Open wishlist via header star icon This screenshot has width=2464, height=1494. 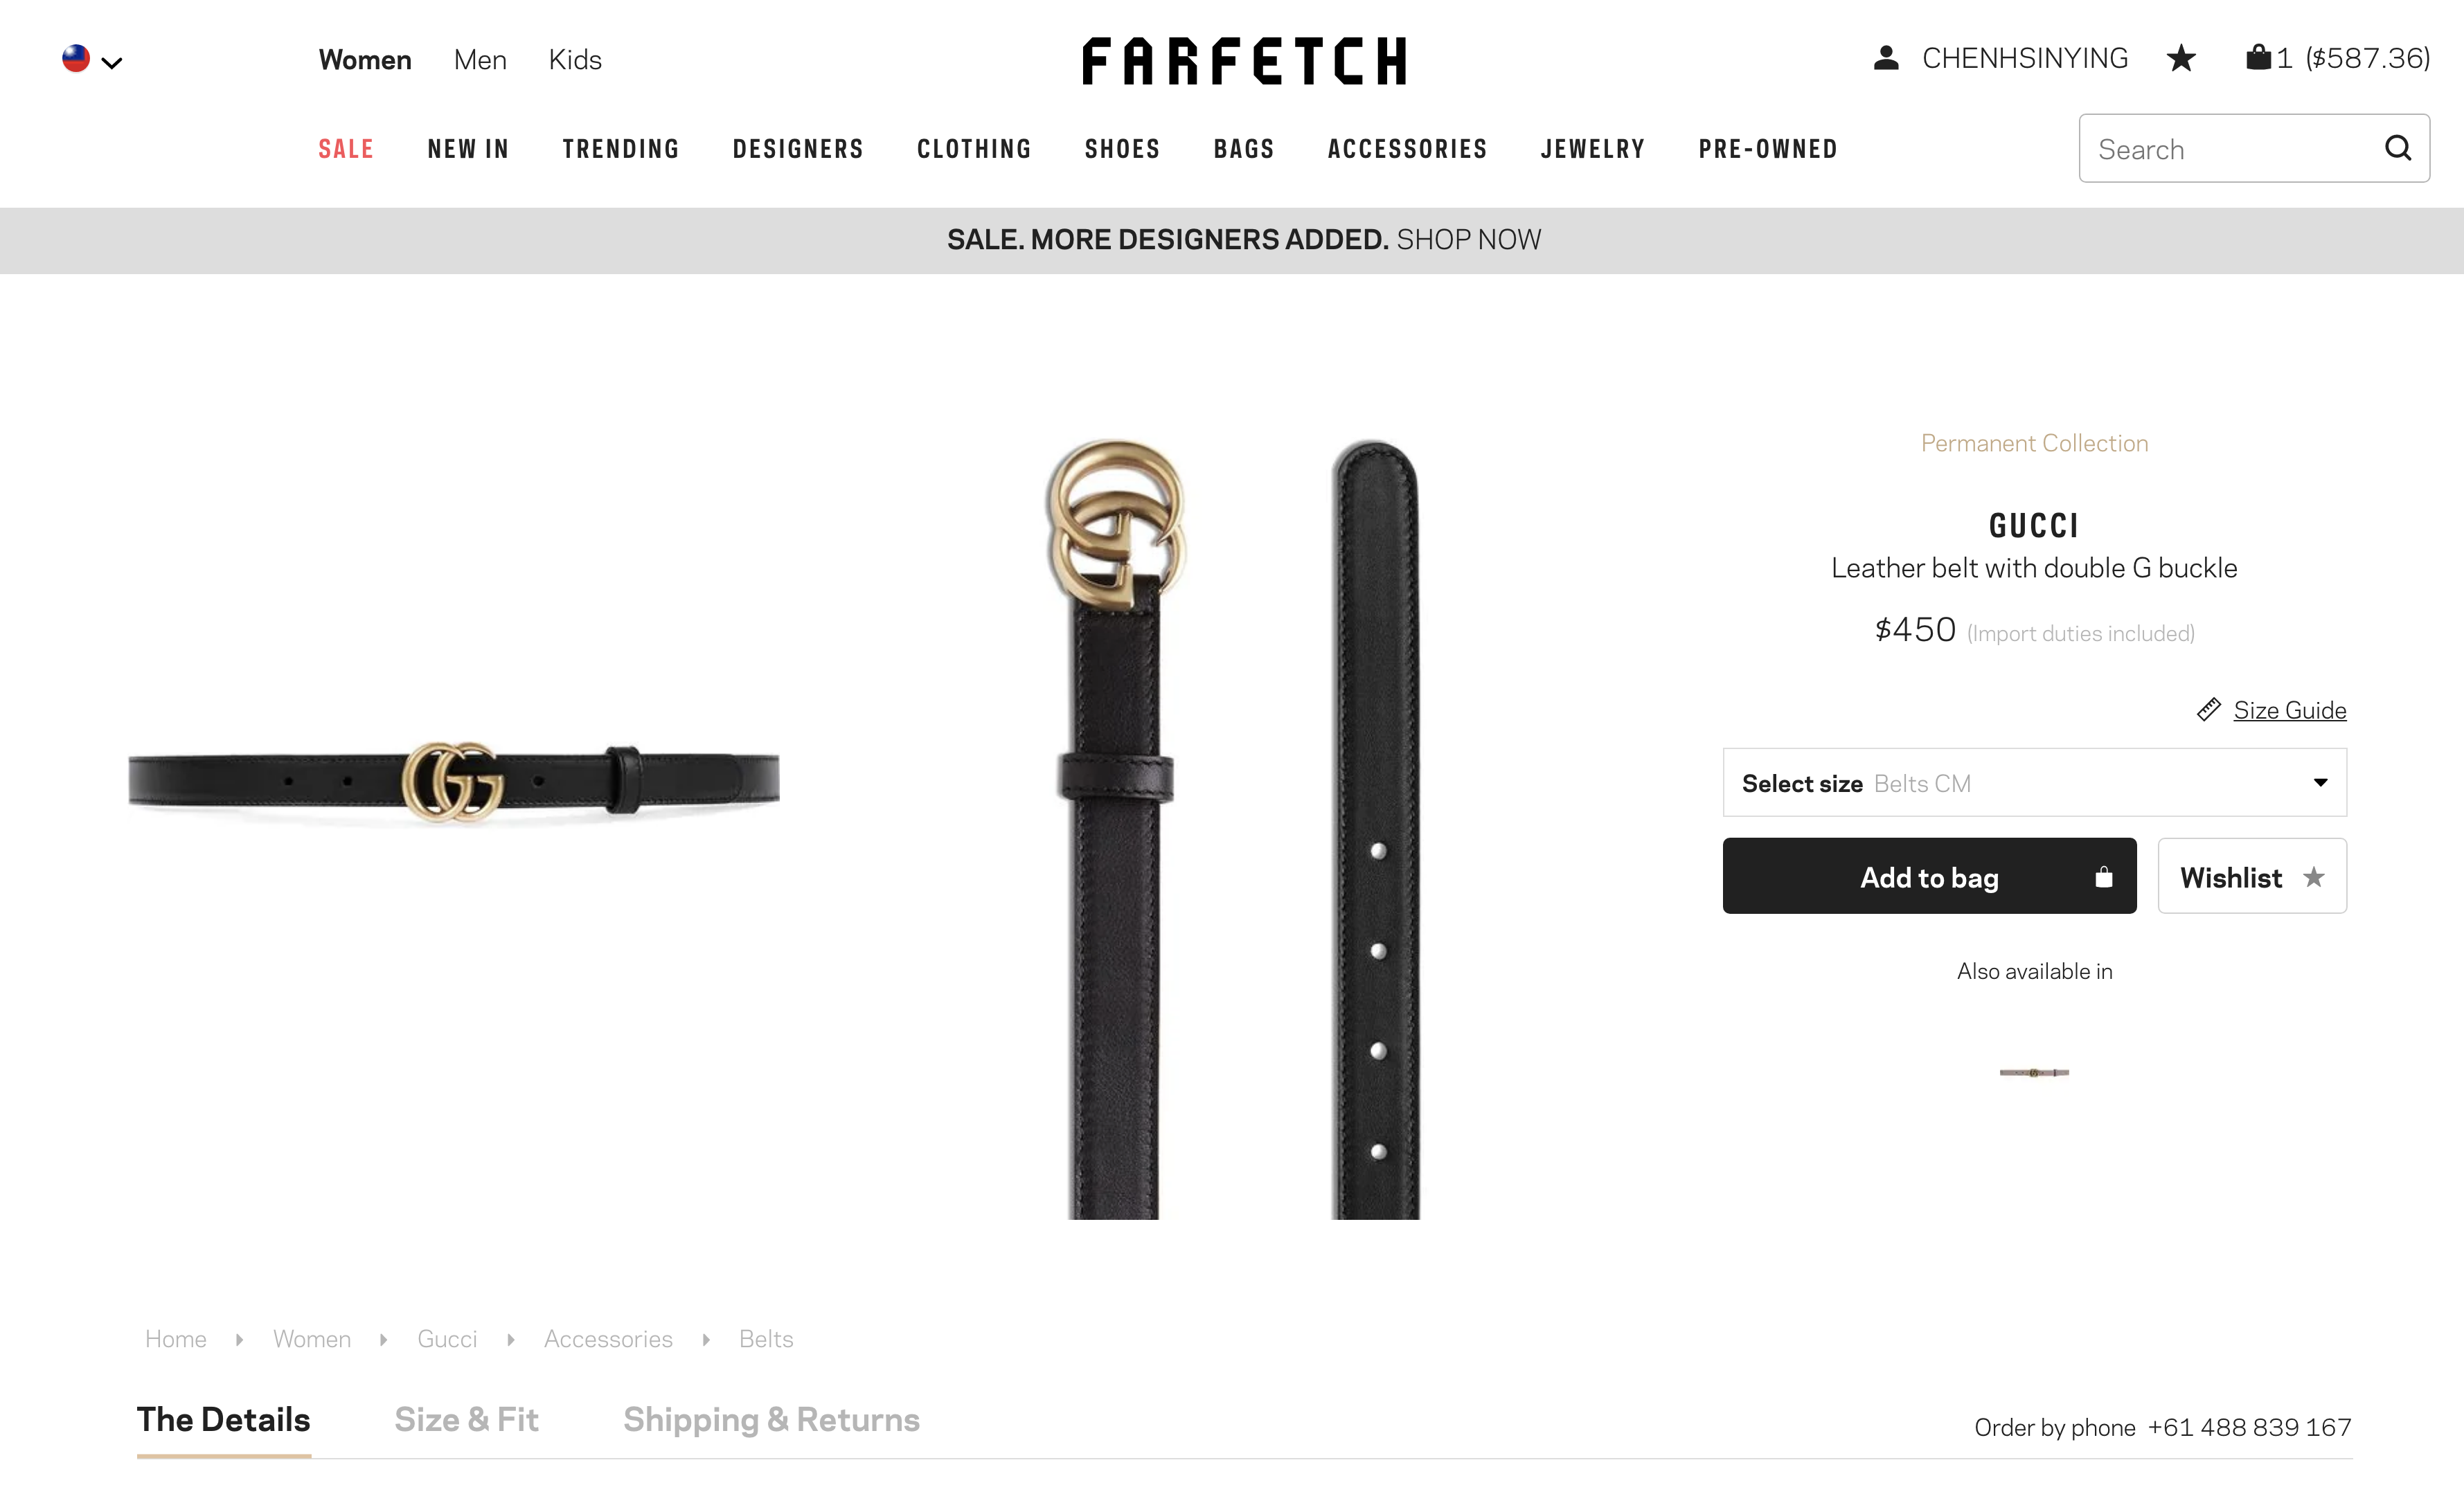click(2181, 58)
